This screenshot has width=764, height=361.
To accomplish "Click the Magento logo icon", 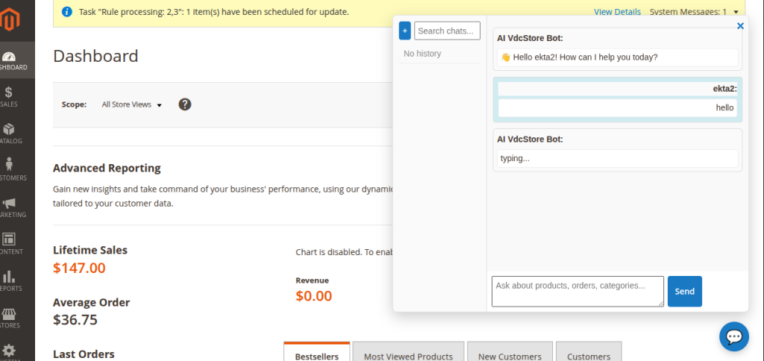I will click(10, 21).
